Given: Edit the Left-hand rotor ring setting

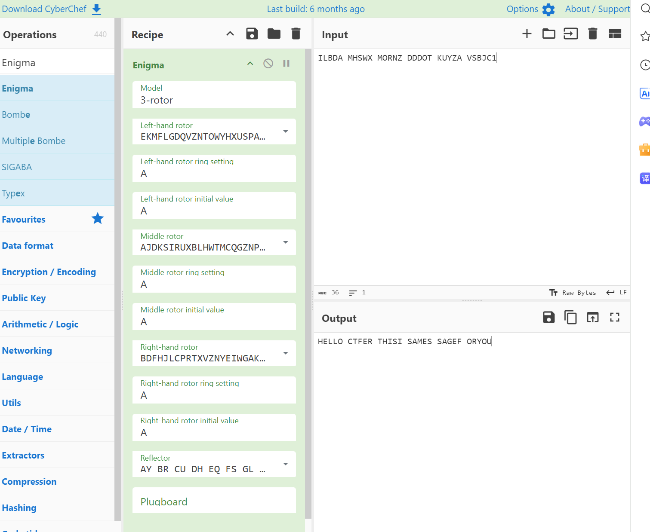Looking at the screenshot, I should (214, 168).
